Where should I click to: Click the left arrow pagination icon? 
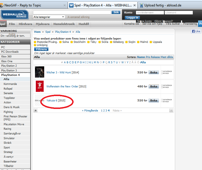pos(36,111)
